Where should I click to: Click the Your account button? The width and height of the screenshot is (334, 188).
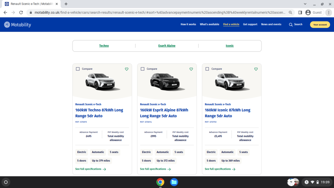pyautogui.click(x=320, y=24)
